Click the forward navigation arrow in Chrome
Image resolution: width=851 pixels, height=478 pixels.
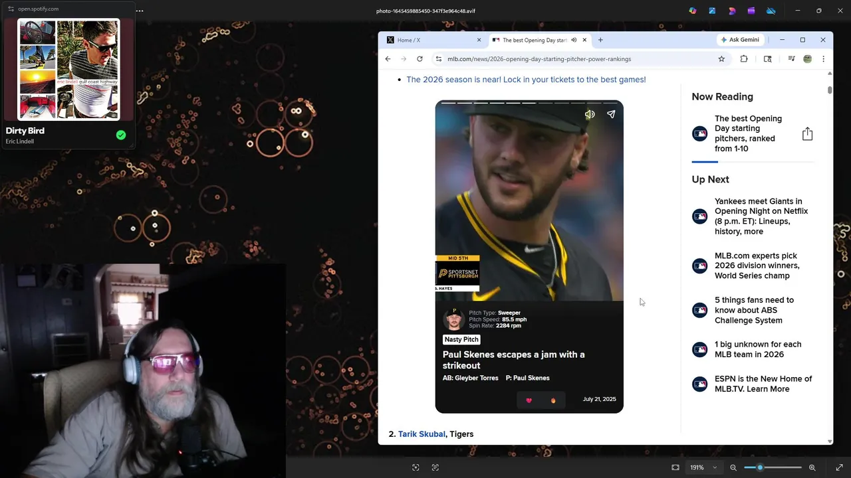click(x=404, y=59)
